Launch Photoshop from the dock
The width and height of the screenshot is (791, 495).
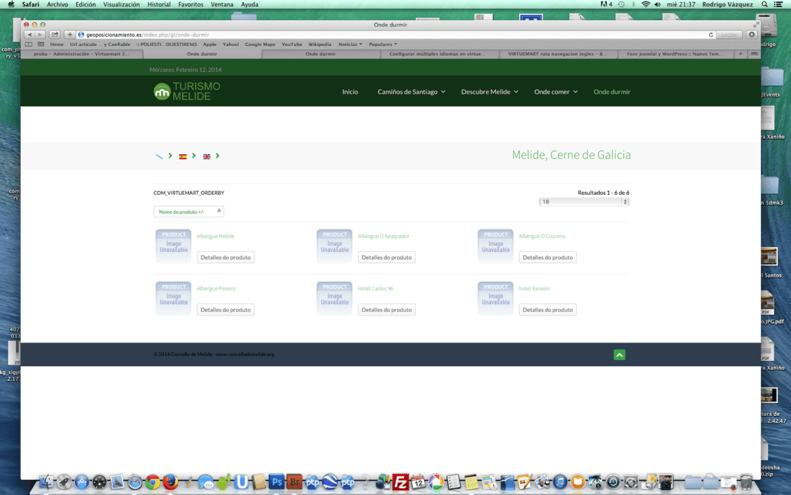pyautogui.click(x=276, y=482)
